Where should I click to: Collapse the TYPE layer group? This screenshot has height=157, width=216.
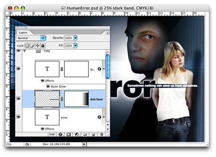coord(25,51)
